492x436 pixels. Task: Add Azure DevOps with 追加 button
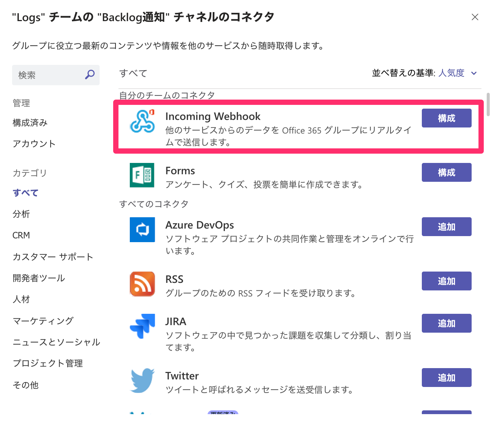[447, 227]
